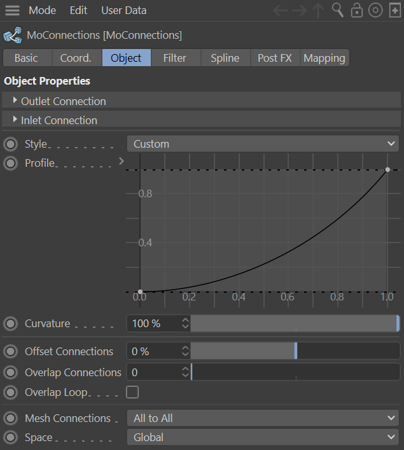Enable the Overlap Loop checkbox
This screenshot has width=404, height=450.
pos(132,392)
